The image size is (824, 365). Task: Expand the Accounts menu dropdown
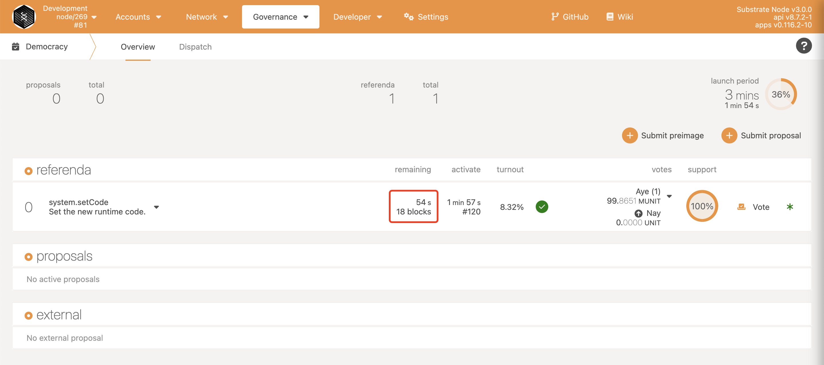tap(138, 17)
